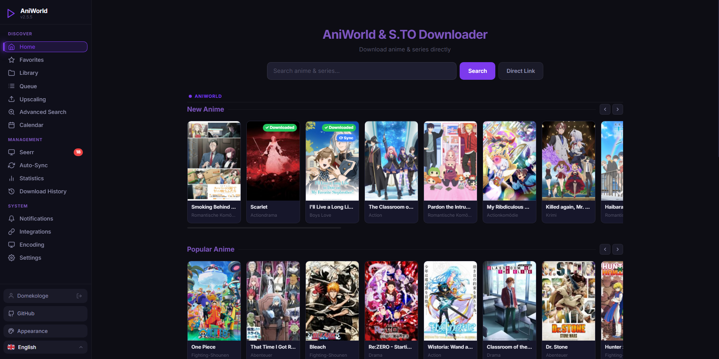Go to next Popular Anime page arrow
The image size is (719, 359).
pos(618,249)
